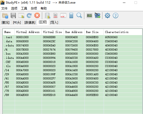Screen dimensions: 143x114
Task: Click raw size value 0005EE00
Action: pos(92,95)
